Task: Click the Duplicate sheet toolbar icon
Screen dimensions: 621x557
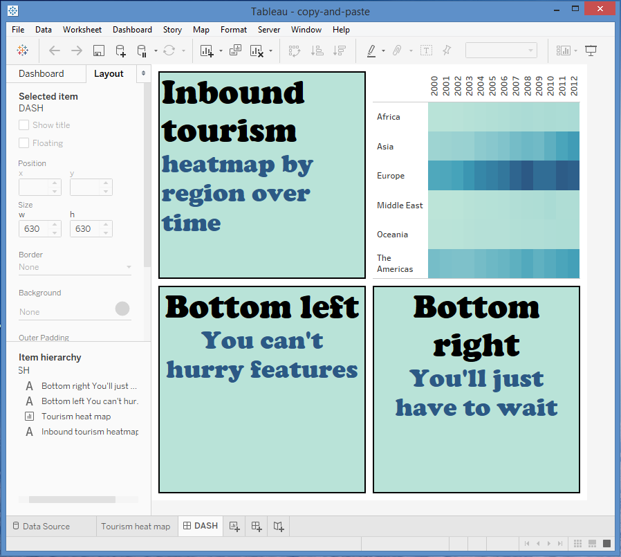Action: (235, 51)
